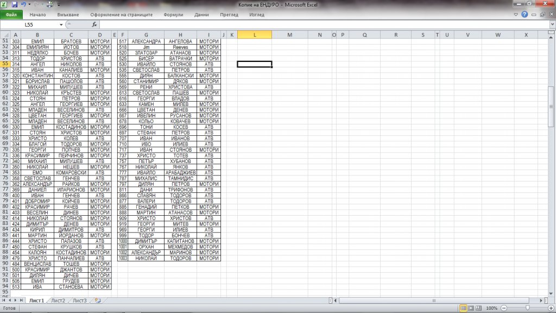Restore down the workbook window

pyautogui.click(x=542, y=15)
